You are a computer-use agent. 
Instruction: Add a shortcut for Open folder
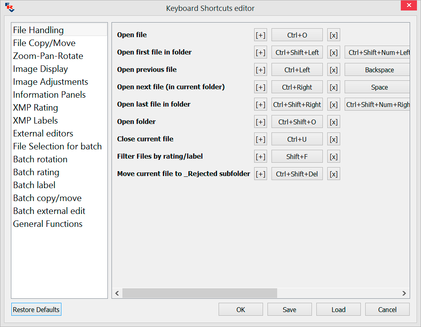pyautogui.click(x=261, y=122)
